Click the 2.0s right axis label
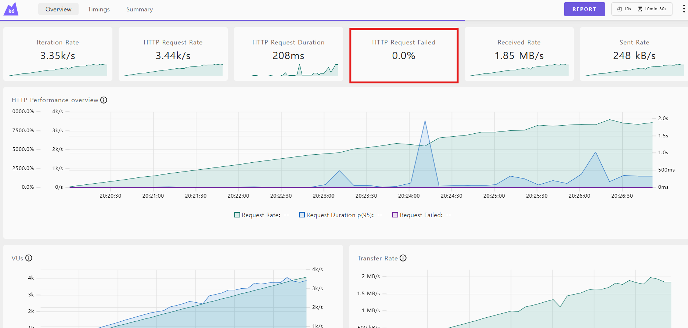 coord(663,118)
